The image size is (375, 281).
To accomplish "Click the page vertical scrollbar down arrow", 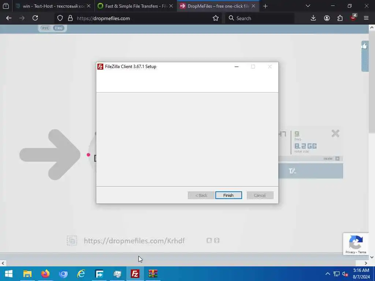I will pyautogui.click(x=372, y=257).
